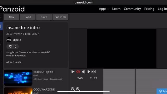Click the '44,3 тыс. views' text
The height and width of the screenshot is (94, 167).
(x=41, y=79)
